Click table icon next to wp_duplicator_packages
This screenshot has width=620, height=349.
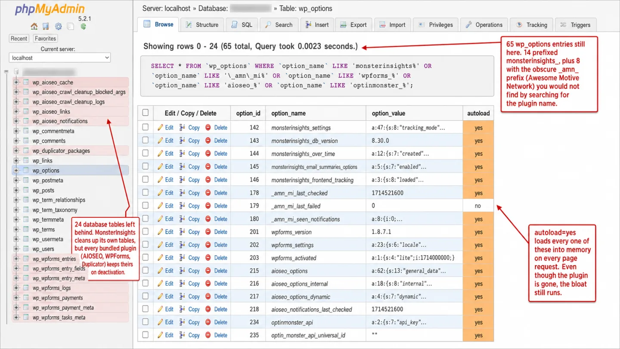(26, 151)
